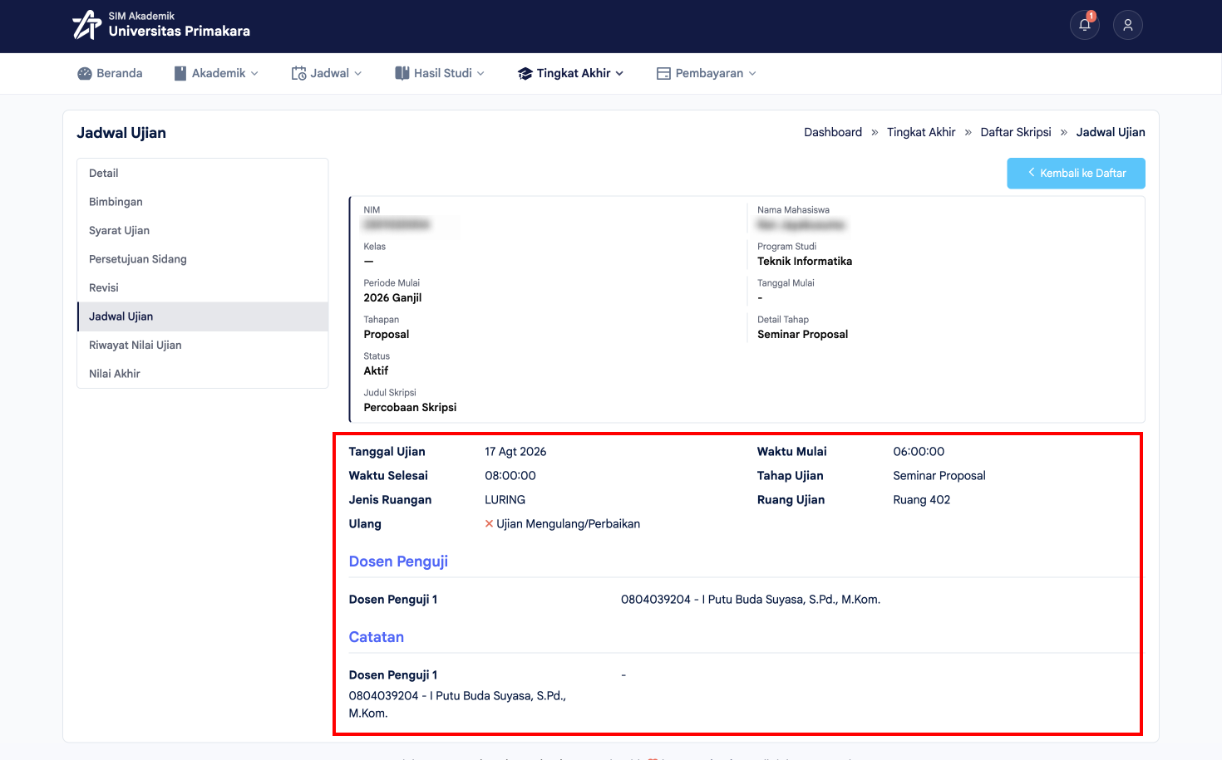This screenshot has height=760, width=1222.
Task: Click the Tingkat Akhir graduation cap icon
Action: click(x=525, y=73)
